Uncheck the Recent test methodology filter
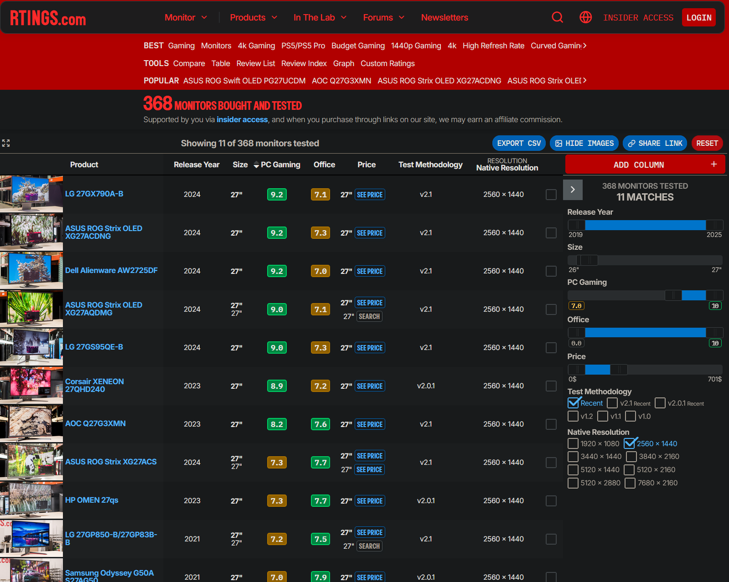Image resolution: width=729 pixels, height=582 pixels. click(573, 403)
